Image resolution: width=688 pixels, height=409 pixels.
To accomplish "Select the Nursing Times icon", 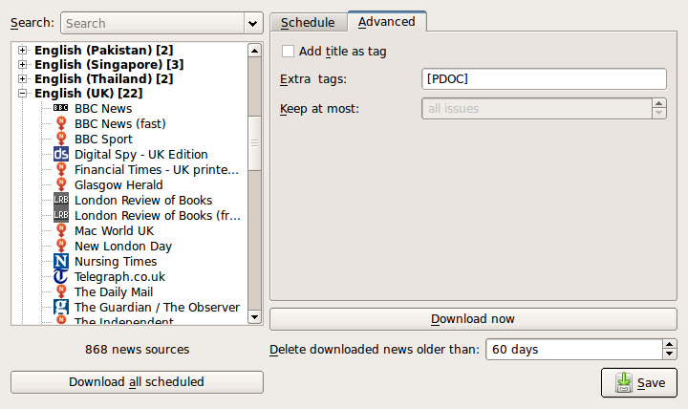I will (x=61, y=261).
